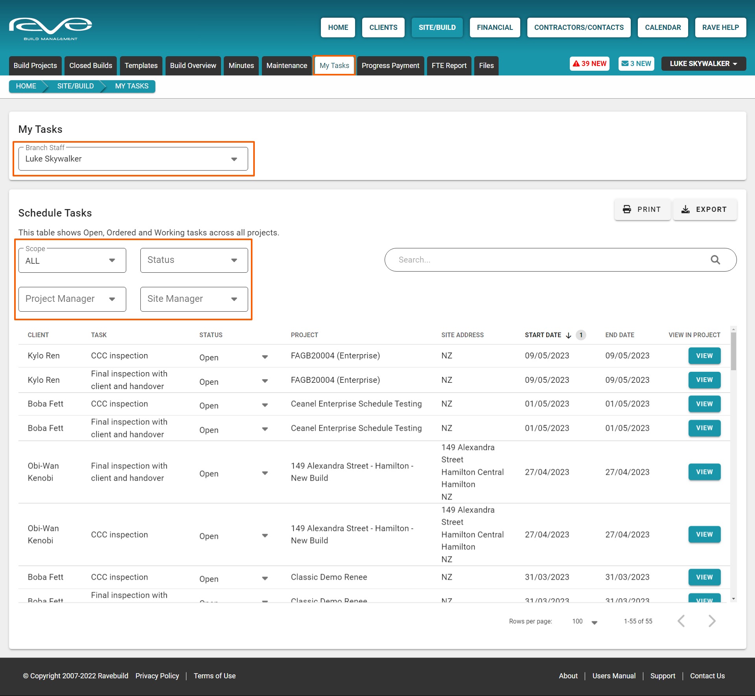Click the search magnifier icon

pos(715,260)
